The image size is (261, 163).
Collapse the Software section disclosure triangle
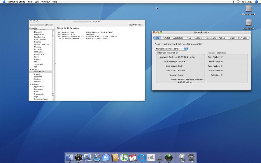point(31,84)
